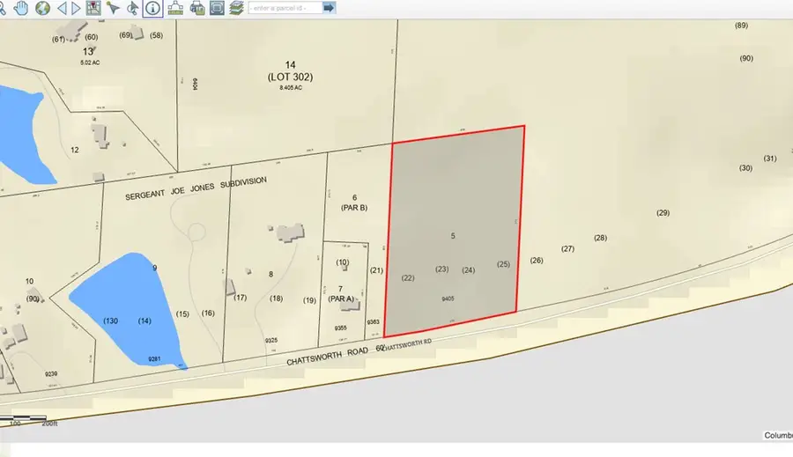Image resolution: width=793 pixels, height=457 pixels.
Task: Click lot label (22)
Action: 408,277
